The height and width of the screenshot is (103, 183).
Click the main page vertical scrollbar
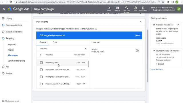[x=148, y=56]
